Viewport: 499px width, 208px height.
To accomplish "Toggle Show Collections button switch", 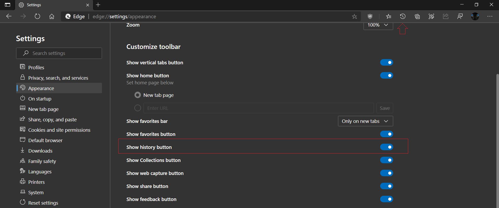I will [x=386, y=160].
